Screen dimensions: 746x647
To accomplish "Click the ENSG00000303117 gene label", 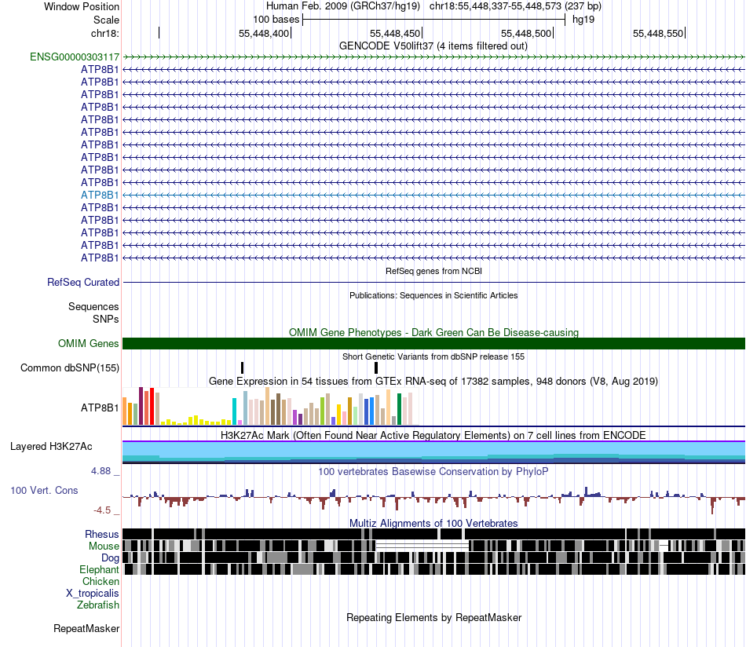I will 75,57.
